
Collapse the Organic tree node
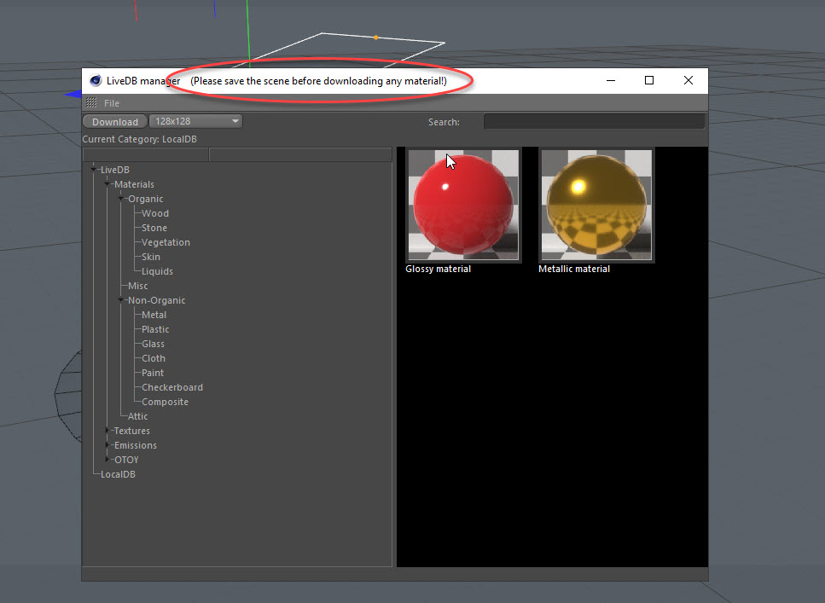[121, 199]
